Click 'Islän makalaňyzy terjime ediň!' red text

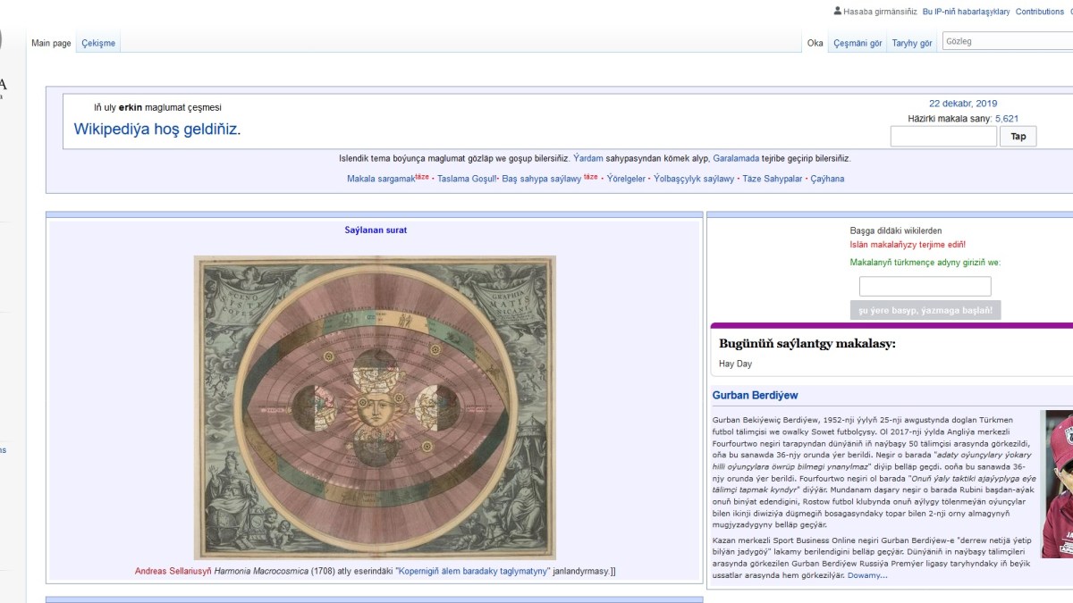(x=908, y=245)
